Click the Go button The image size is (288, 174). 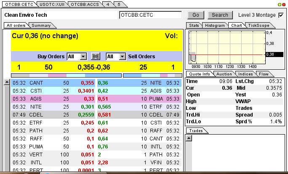pos(196,15)
